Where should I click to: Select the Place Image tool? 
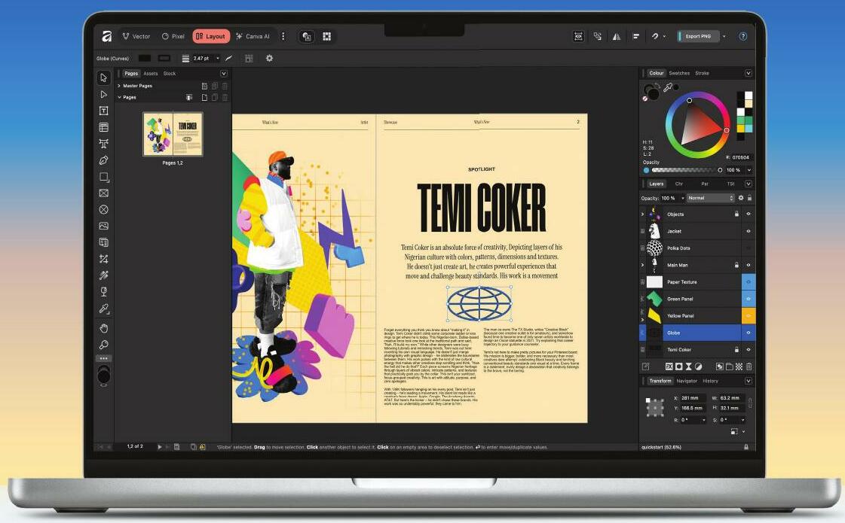point(103,226)
